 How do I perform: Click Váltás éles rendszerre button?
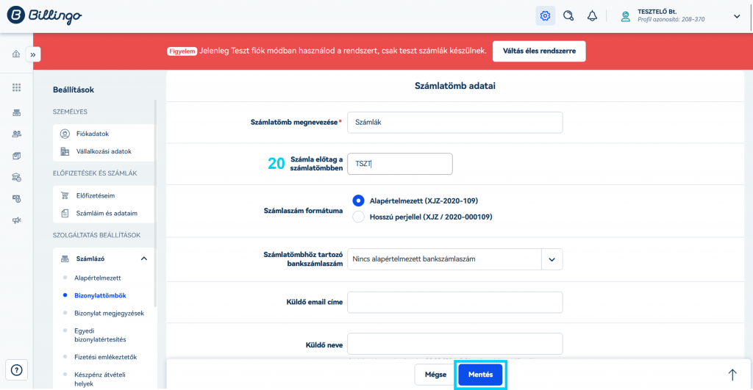click(x=539, y=51)
